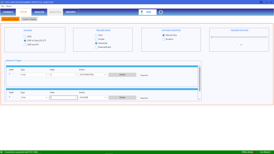Open Acquisition Setup sub-tab
Image resolution: width=274 pixels, height=154 pixels.
click(x=10, y=19)
